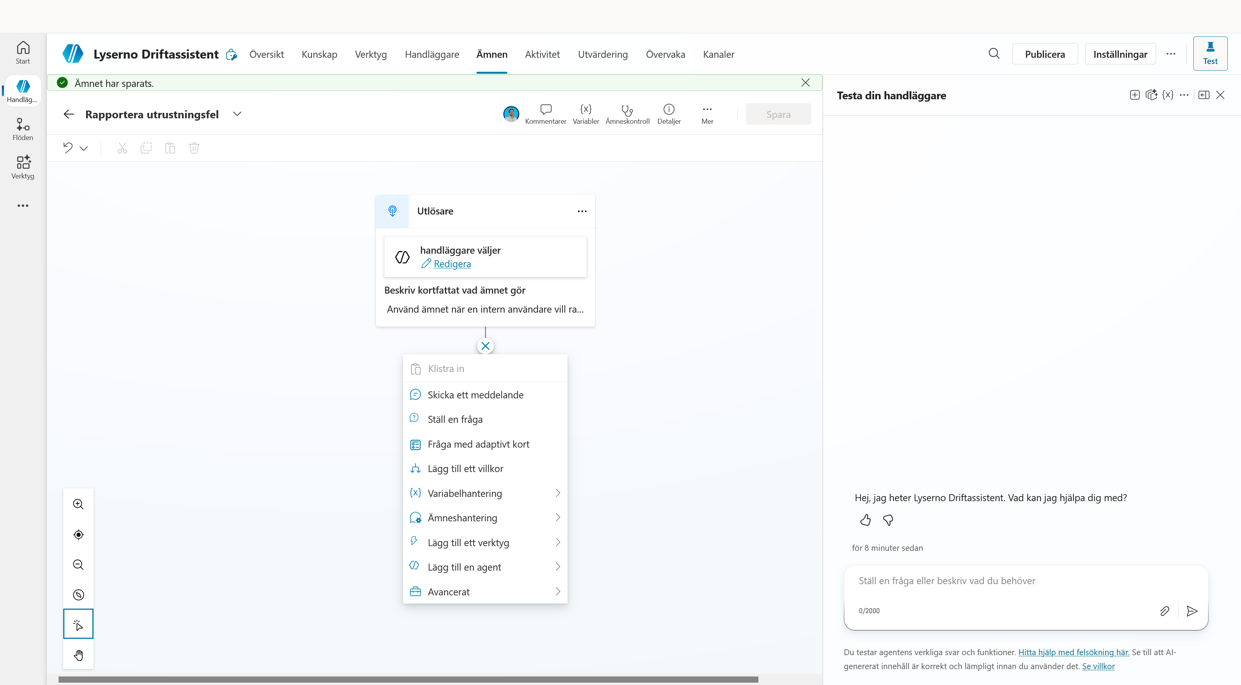Expand the Rapportera utrustningsfel topic dropdown
Screen dimensions: 1241x685
(x=237, y=114)
